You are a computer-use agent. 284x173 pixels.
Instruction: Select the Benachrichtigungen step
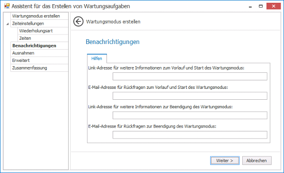tap(39, 45)
